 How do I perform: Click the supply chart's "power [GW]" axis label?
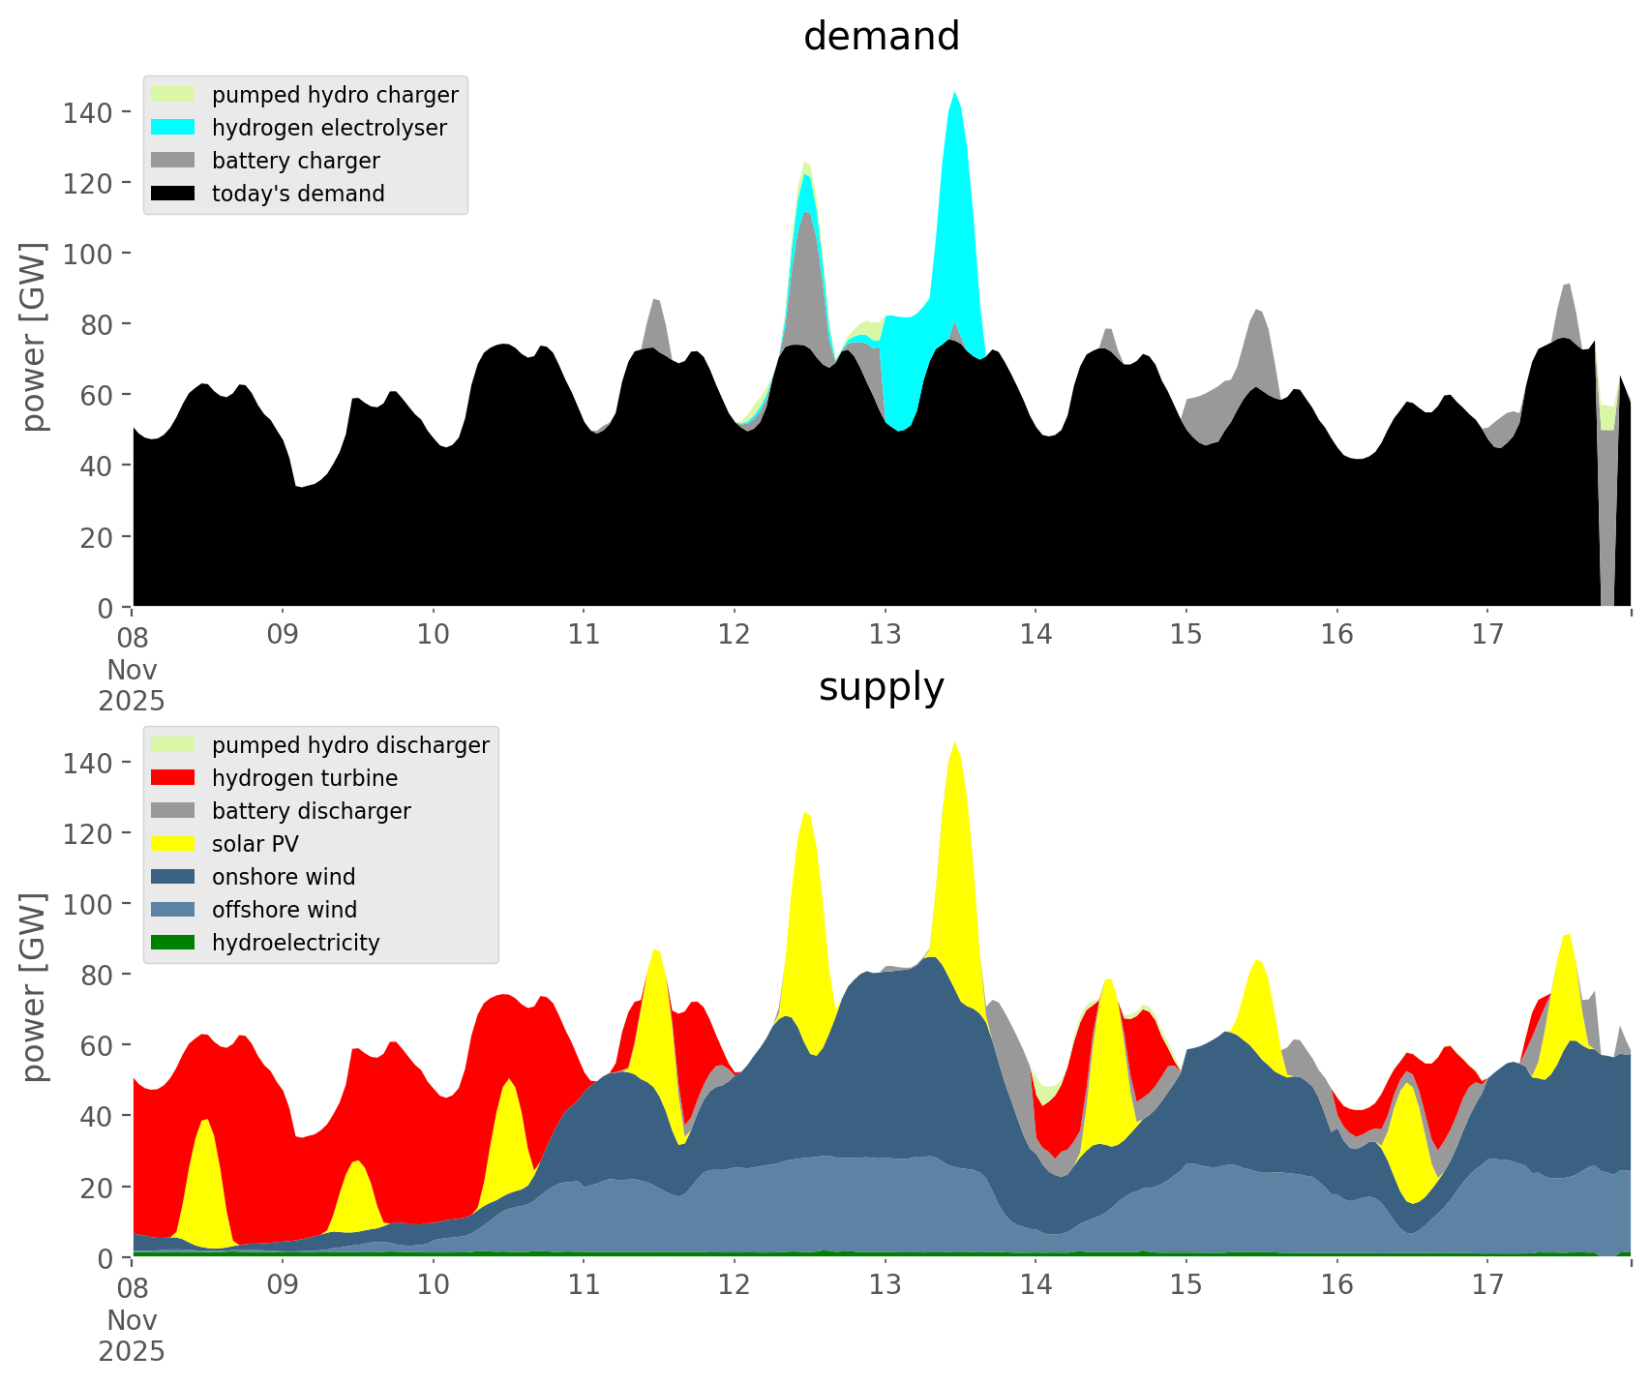34,987
